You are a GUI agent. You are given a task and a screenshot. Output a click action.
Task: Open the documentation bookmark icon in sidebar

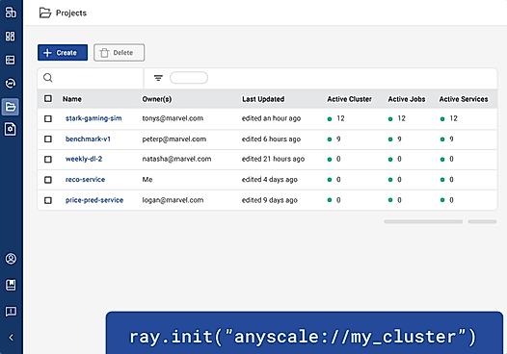(11, 285)
